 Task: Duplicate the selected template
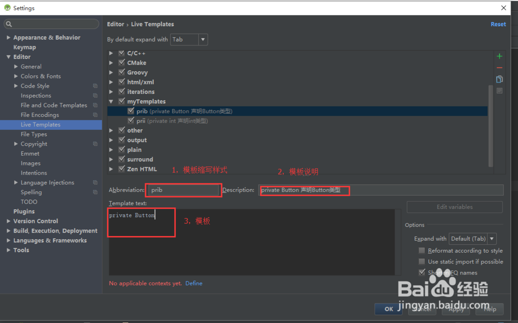[499, 79]
